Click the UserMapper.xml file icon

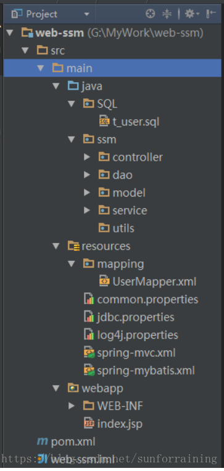tap(104, 281)
